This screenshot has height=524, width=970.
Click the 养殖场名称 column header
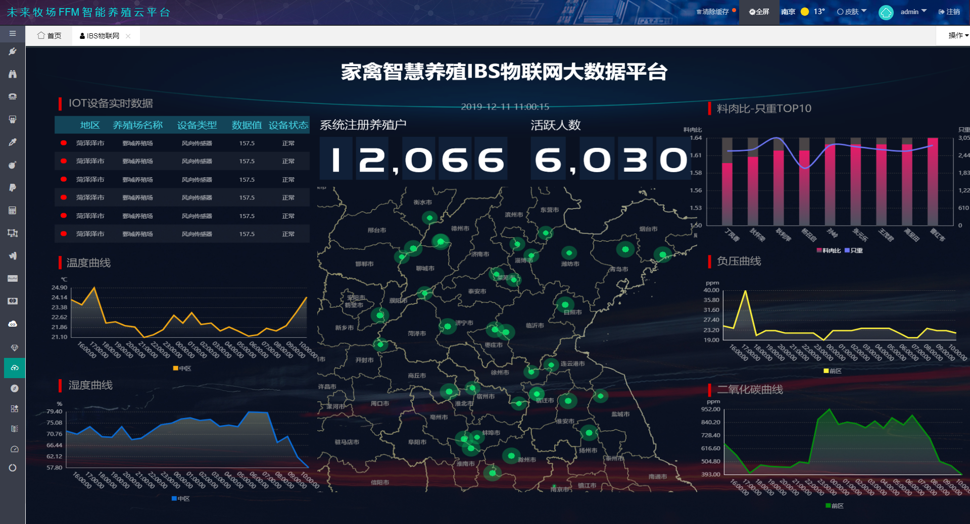(137, 125)
